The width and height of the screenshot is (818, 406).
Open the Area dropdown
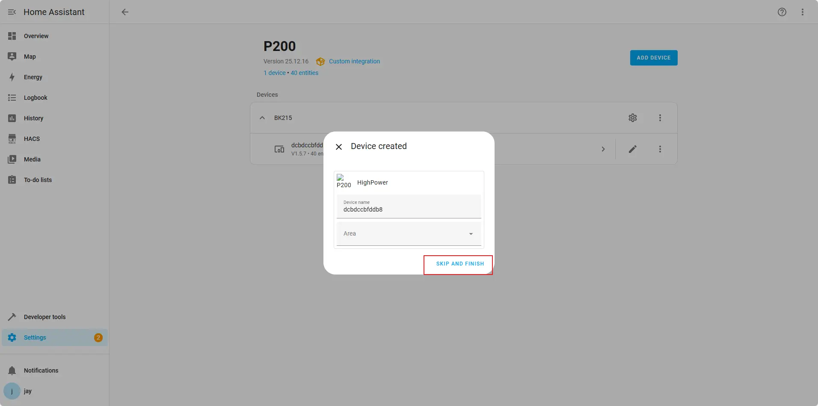[x=409, y=234]
